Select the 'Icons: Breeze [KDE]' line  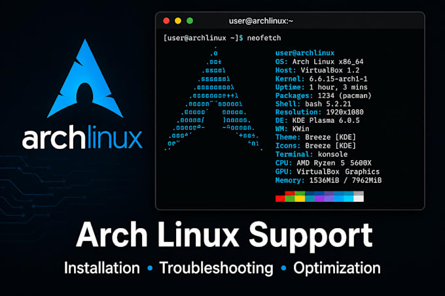tap(315, 146)
